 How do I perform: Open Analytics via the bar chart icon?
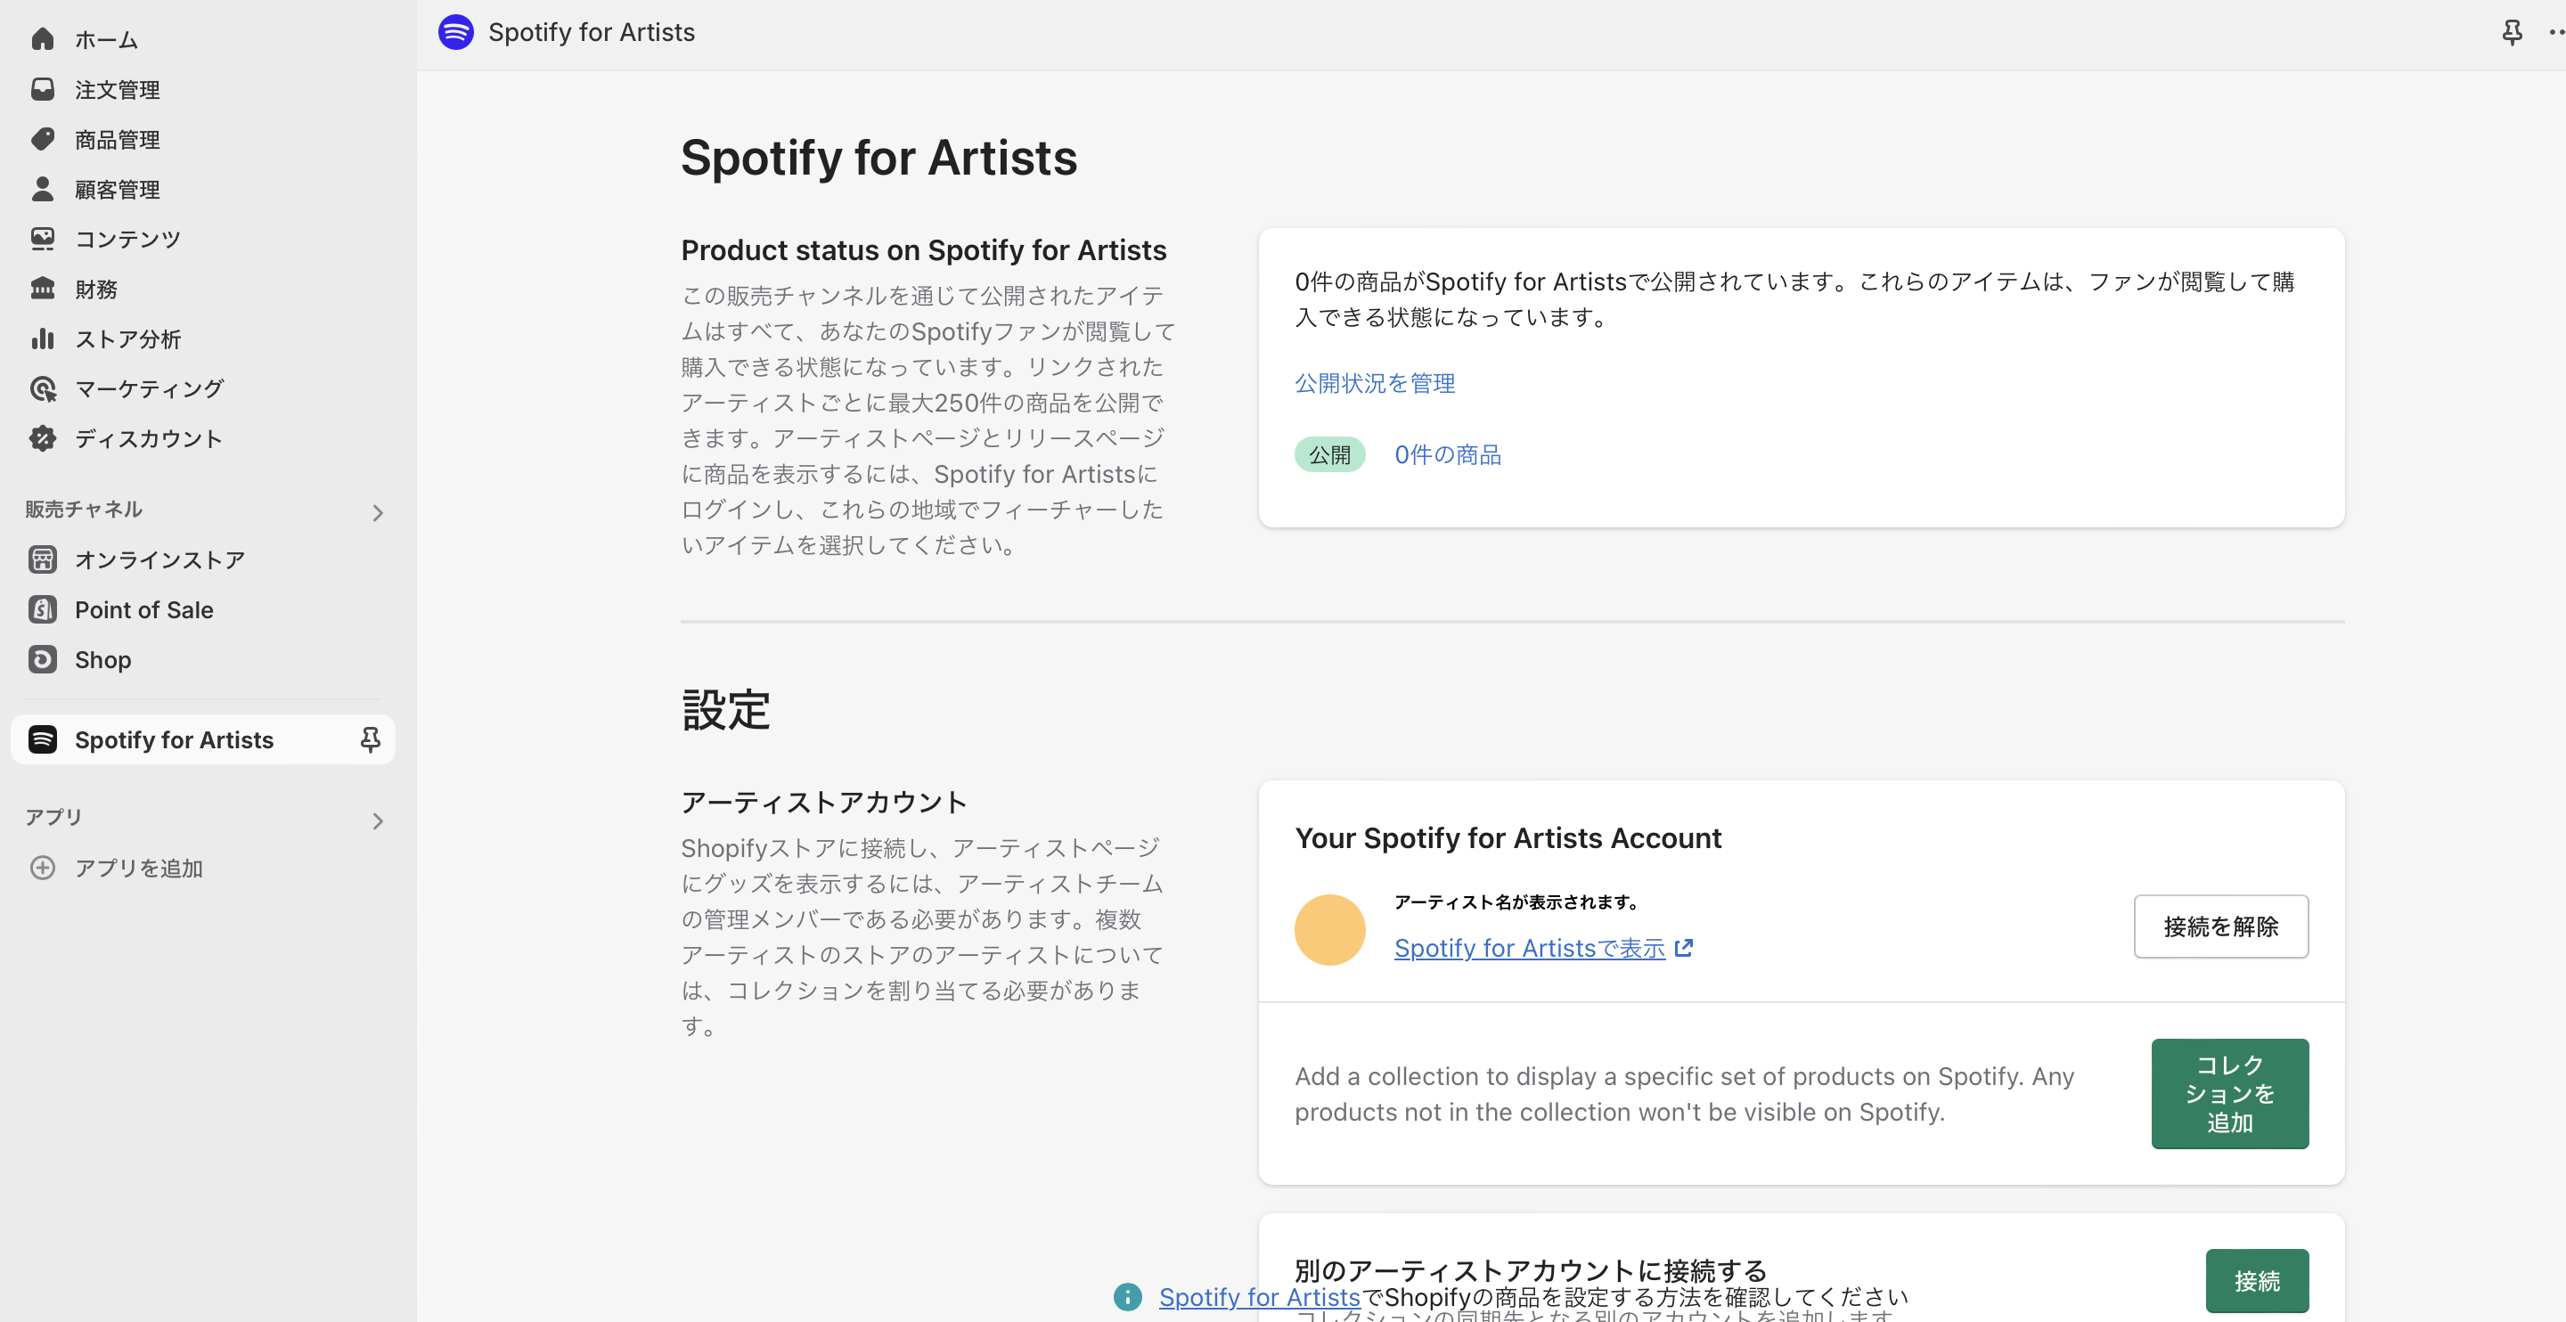coord(42,339)
